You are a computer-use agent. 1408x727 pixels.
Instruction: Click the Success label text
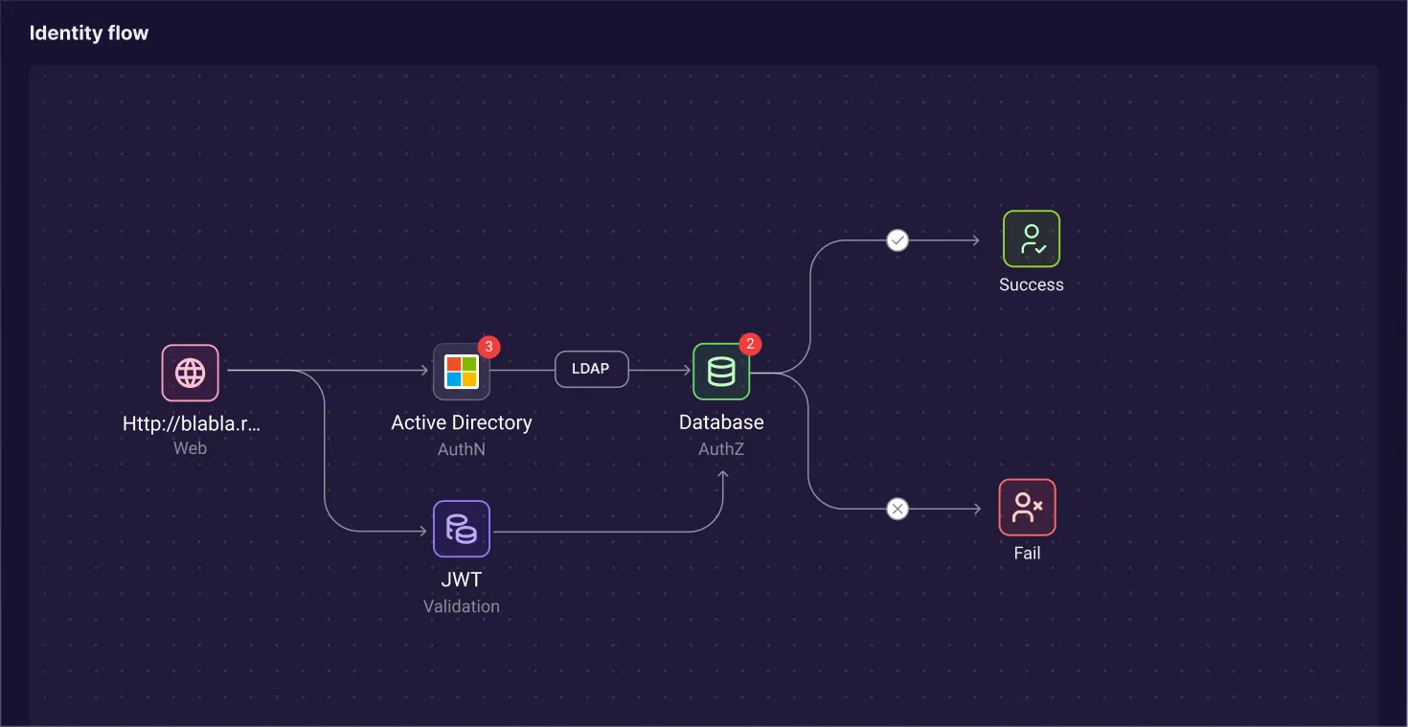(1032, 284)
